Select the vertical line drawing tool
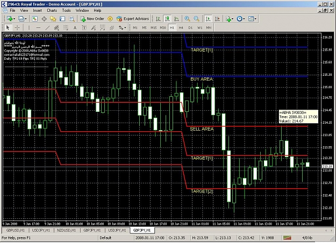The image size is (336, 243). click(x=29, y=27)
